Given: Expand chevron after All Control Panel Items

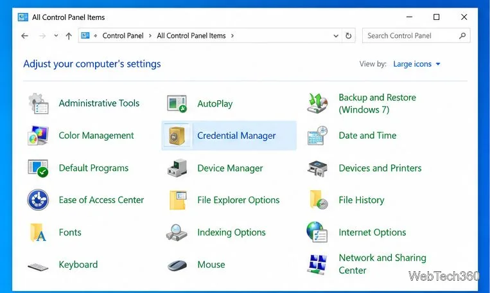Looking at the screenshot, I should click(232, 35).
